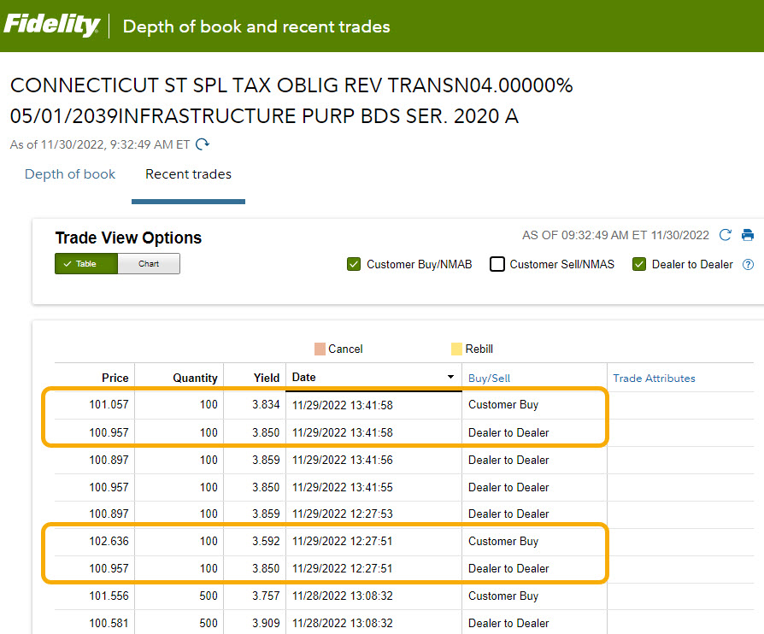The width and height of the screenshot is (764, 634).
Task: Select the Table view button
Action: point(86,264)
